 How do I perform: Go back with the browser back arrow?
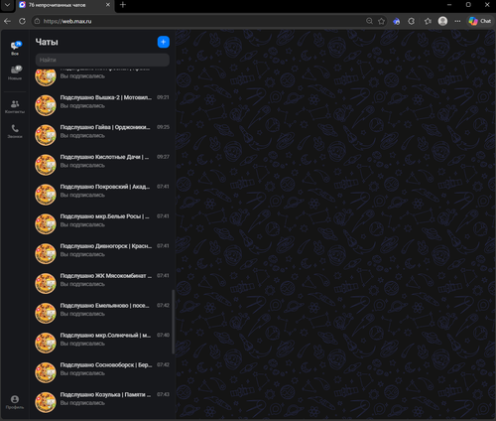(x=7, y=21)
